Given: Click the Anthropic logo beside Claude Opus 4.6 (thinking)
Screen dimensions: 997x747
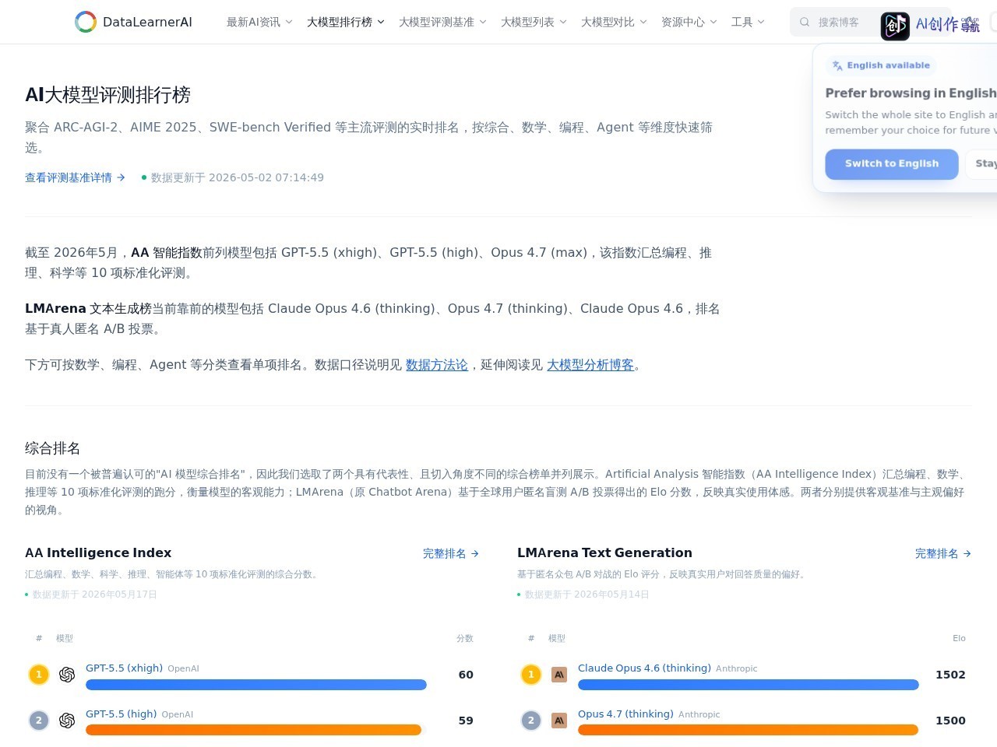Looking at the screenshot, I should click(559, 675).
